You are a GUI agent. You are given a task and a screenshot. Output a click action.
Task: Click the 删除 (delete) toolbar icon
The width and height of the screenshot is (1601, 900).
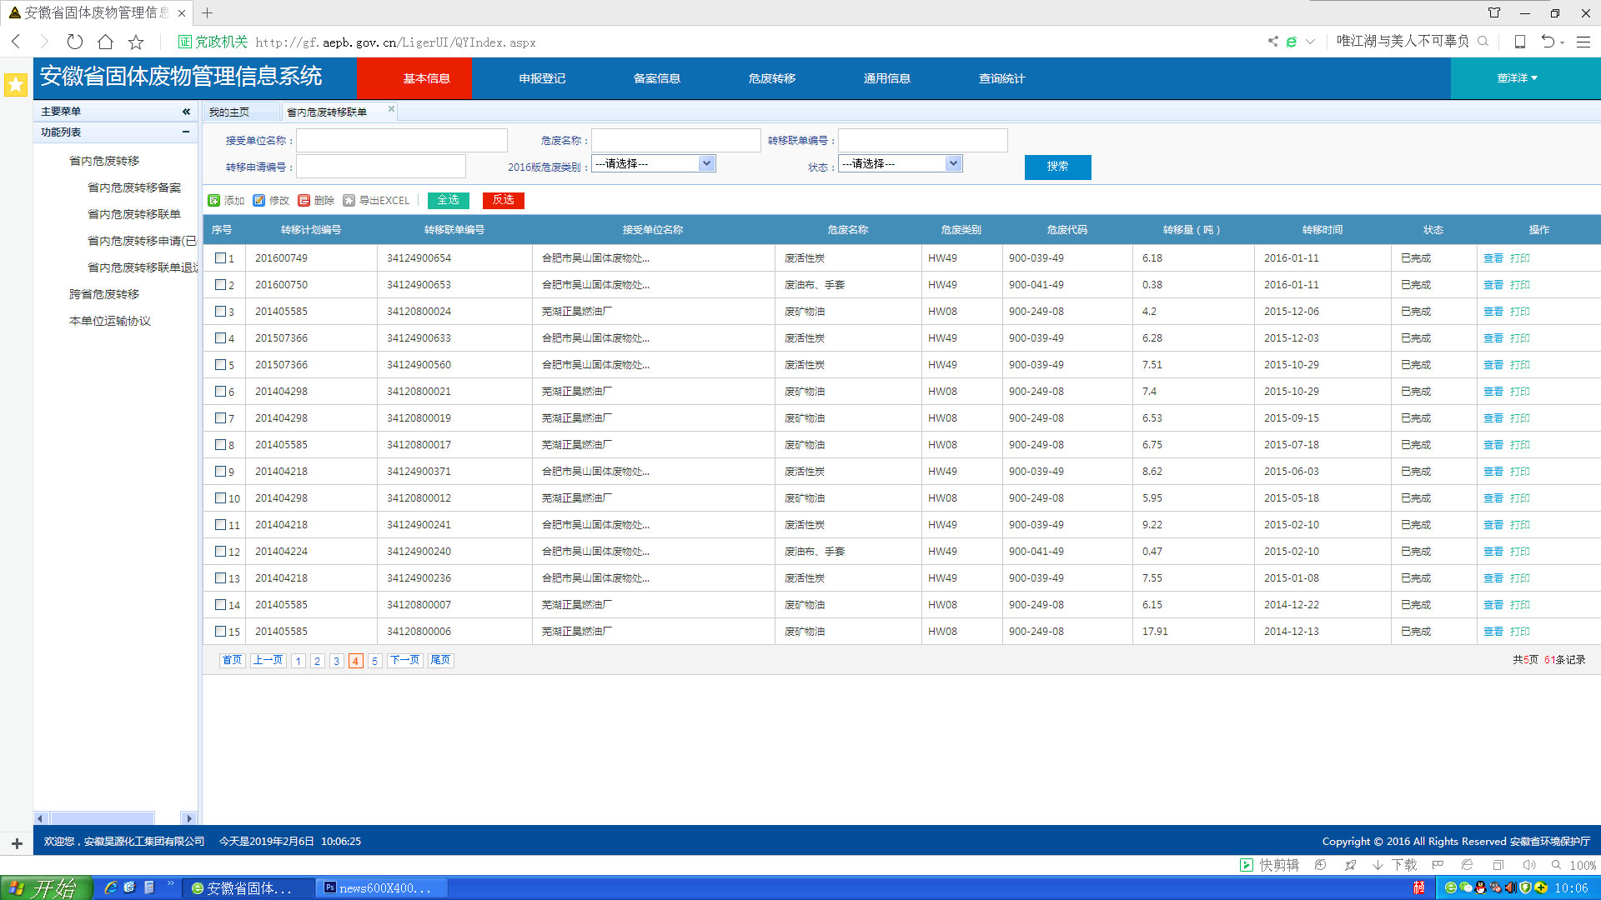304,201
